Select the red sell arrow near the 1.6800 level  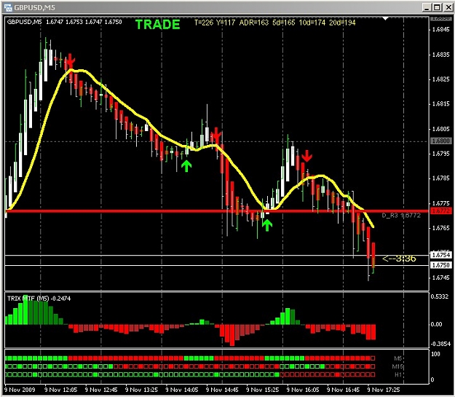tap(216, 135)
